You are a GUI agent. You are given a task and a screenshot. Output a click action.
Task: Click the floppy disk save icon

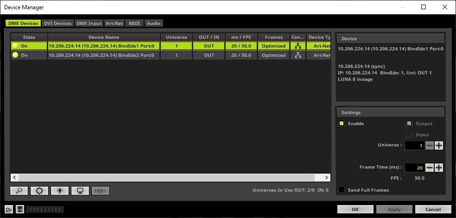(20, 209)
